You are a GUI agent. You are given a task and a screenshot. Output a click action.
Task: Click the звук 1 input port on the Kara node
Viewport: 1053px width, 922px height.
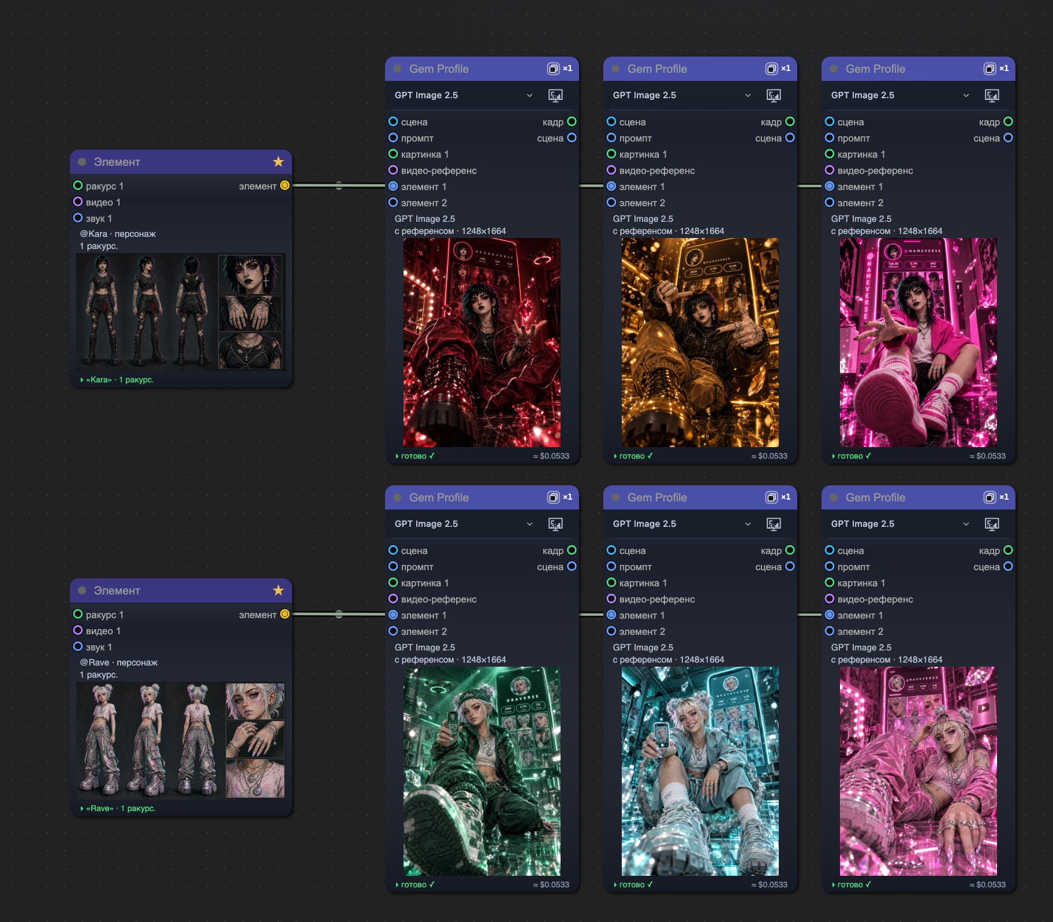tap(78, 218)
